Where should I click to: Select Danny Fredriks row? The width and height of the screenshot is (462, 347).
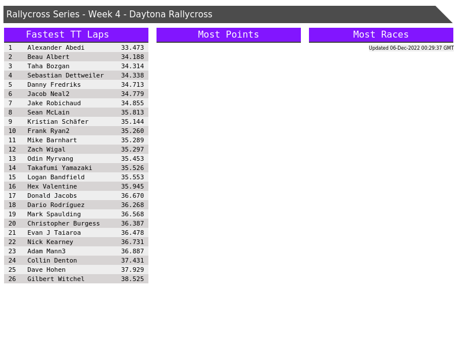(54, 84)
